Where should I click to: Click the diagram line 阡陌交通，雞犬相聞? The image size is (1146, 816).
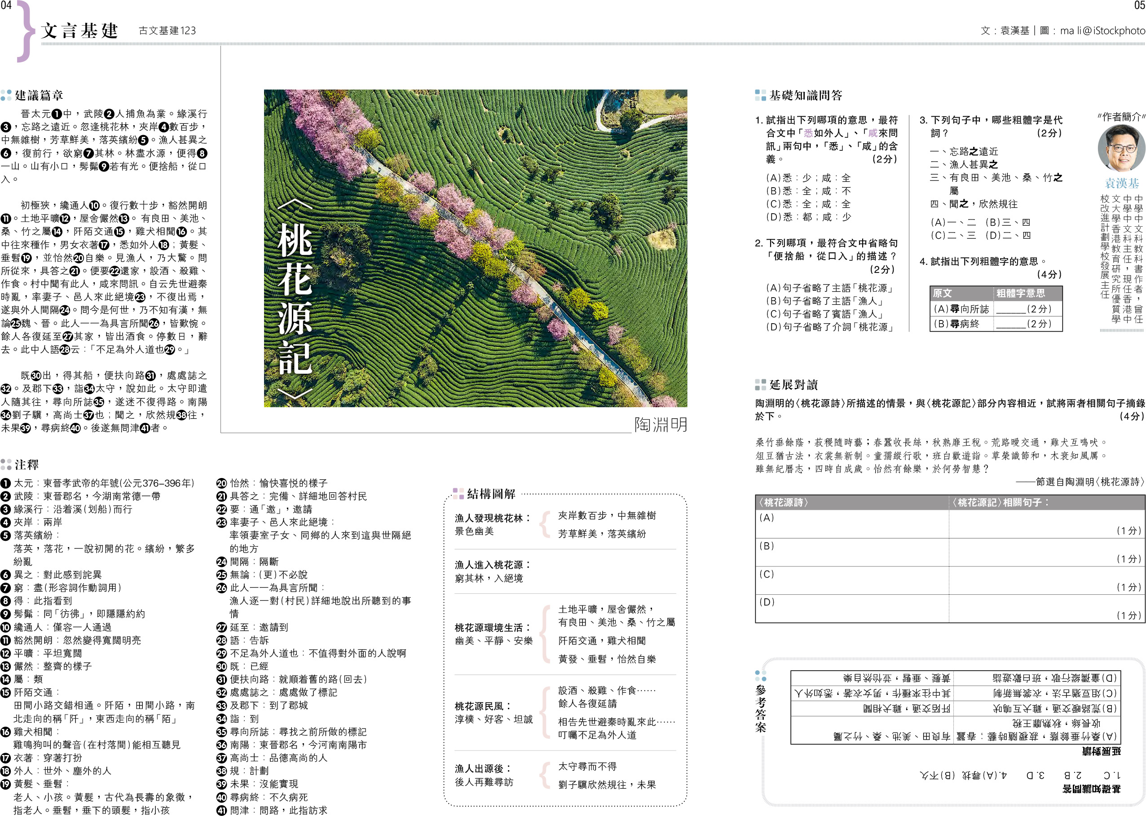tap(602, 641)
